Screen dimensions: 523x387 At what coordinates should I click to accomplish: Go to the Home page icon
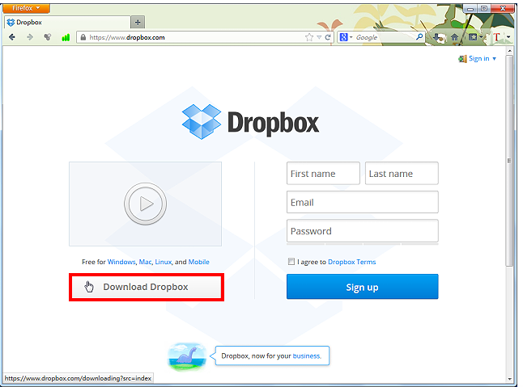tap(455, 37)
